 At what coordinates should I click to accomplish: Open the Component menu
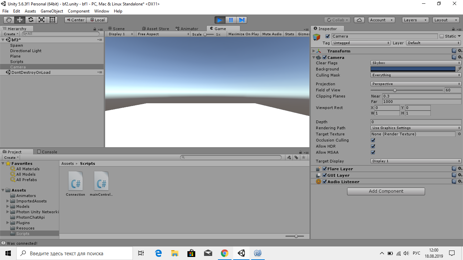[x=79, y=11]
